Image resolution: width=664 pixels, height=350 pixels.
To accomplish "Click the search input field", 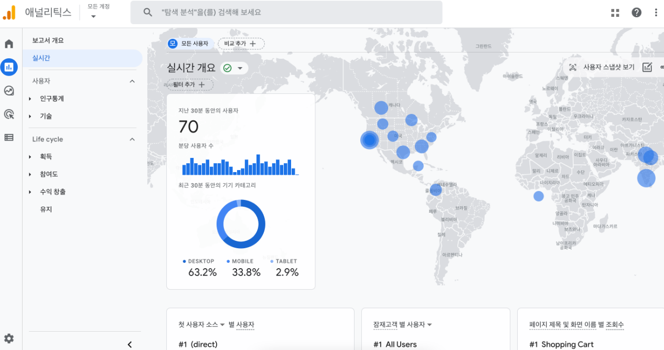I will pyautogui.click(x=286, y=12).
